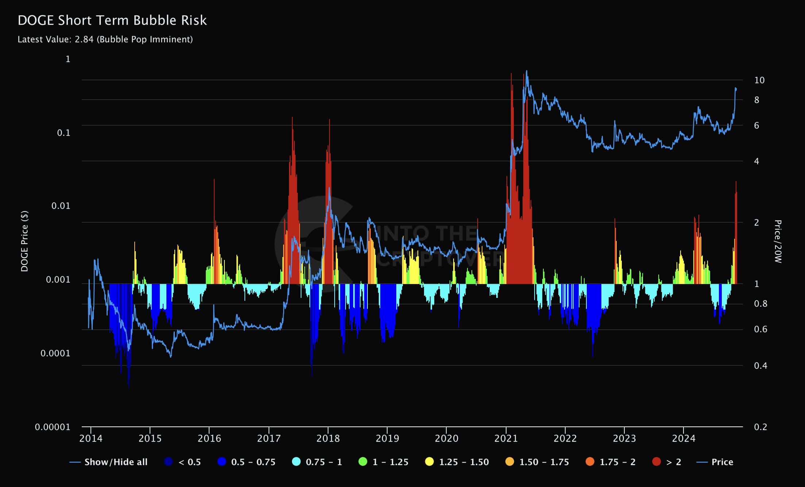Click the right axis value 0.6
The height and width of the screenshot is (487, 805).
tap(760, 329)
